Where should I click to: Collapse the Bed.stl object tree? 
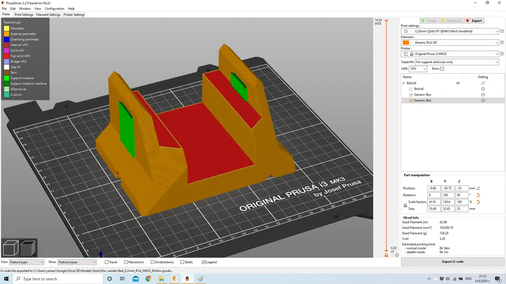(x=404, y=83)
